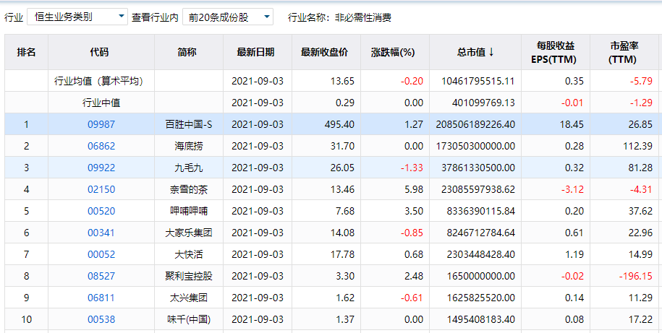Click closing price 17.78
The width and height of the screenshot is (662, 333).
pyautogui.click(x=342, y=254)
